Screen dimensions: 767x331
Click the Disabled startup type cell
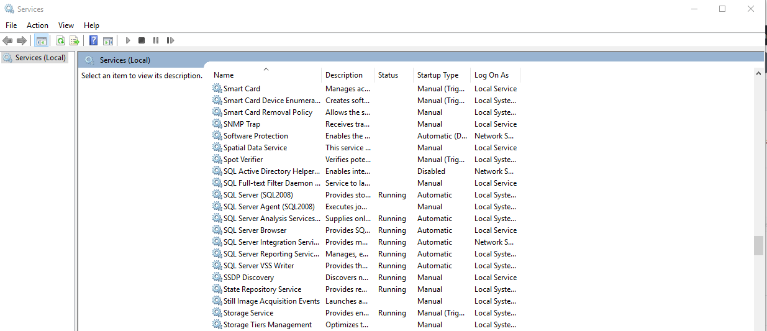pos(431,171)
